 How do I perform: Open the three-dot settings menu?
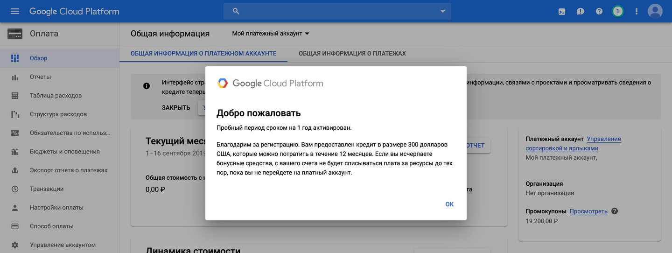(x=637, y=11)
